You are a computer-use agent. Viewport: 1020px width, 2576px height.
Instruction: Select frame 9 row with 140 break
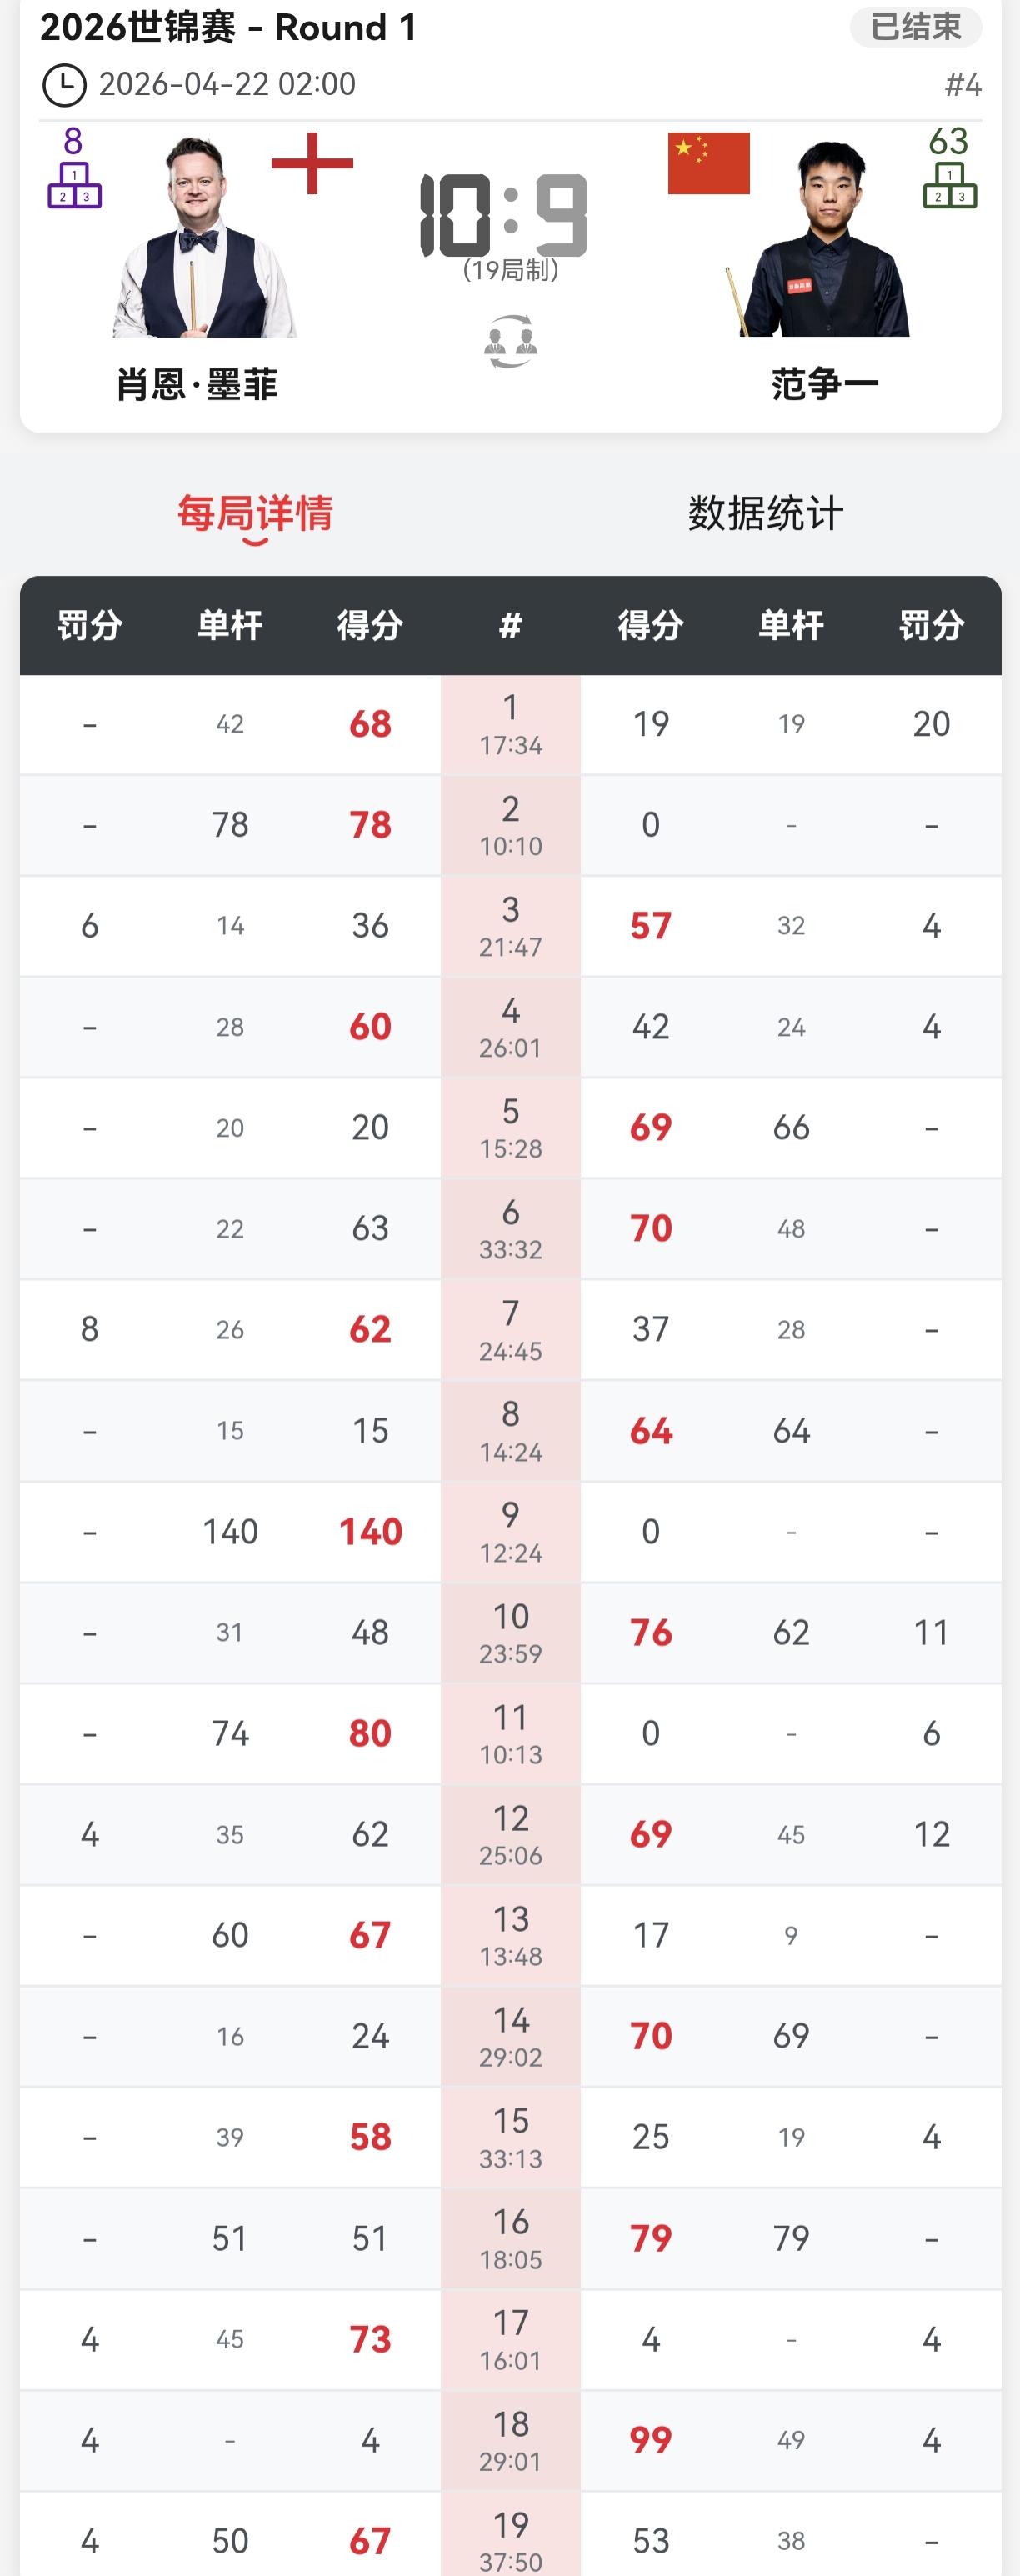pos(510,1532)
